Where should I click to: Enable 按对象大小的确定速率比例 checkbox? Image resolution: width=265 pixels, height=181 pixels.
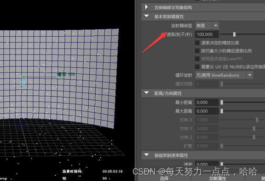pyautogui.click(x=197, y=51)
